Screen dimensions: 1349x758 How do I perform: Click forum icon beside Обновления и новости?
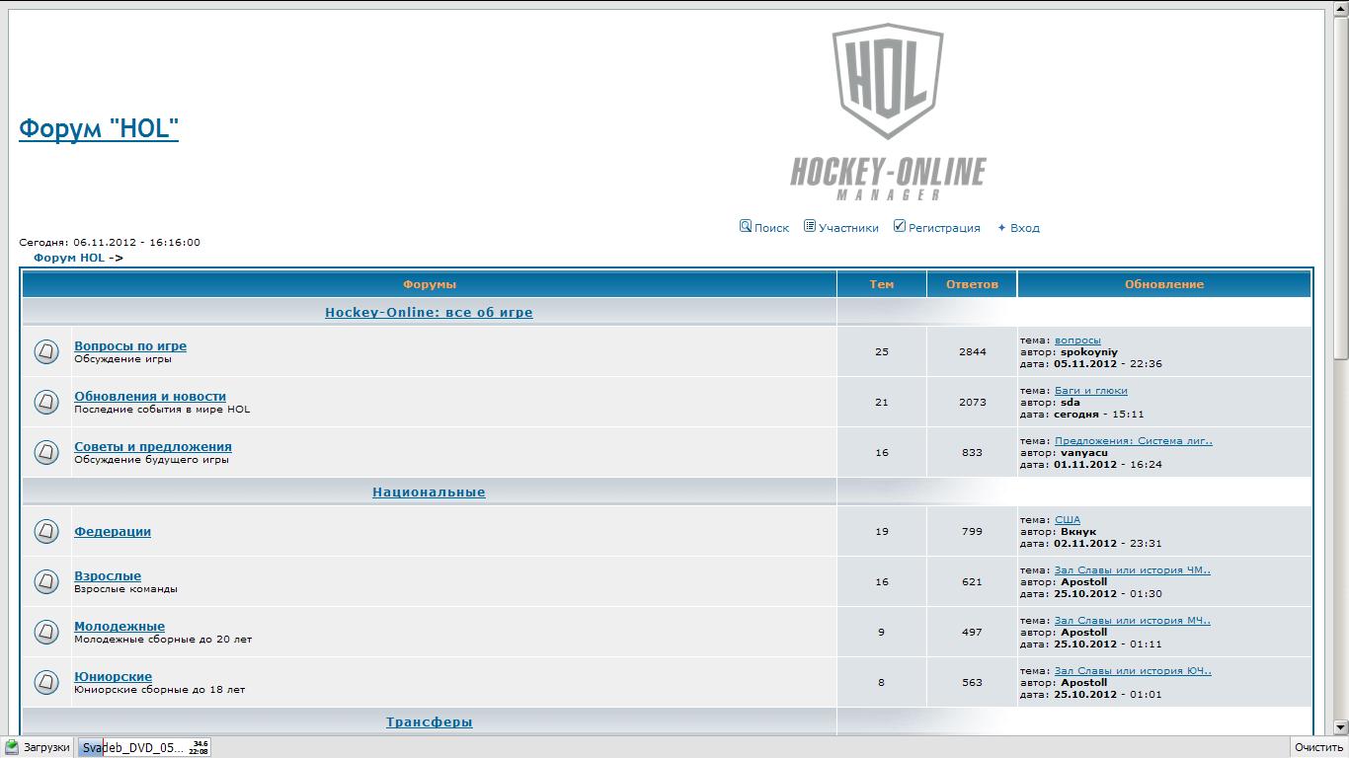[x=46, y=402]
